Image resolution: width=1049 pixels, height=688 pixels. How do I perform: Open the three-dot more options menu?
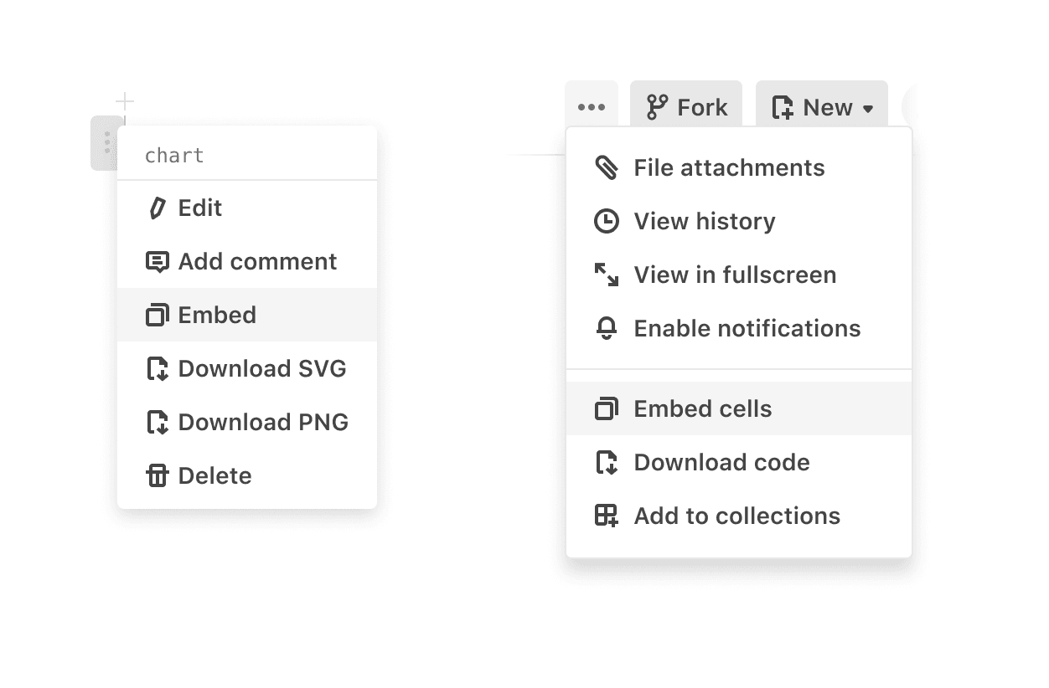[592, 107]
